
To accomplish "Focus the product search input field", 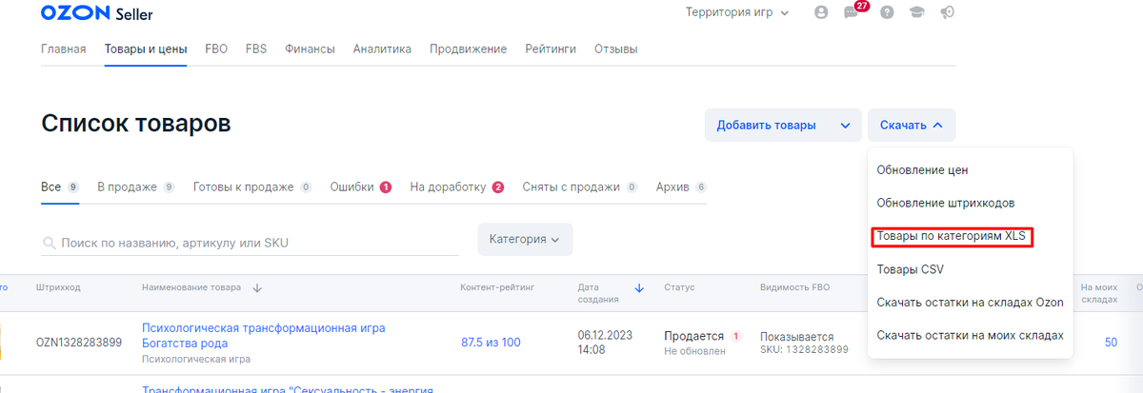I will pyautogui.click(x=250, y=243).
